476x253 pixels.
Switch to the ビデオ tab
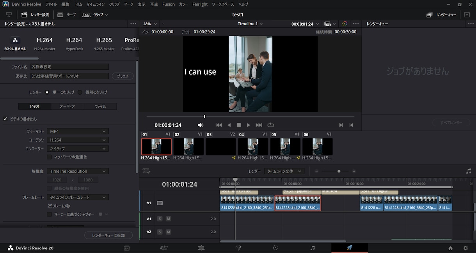pos(35,106)
